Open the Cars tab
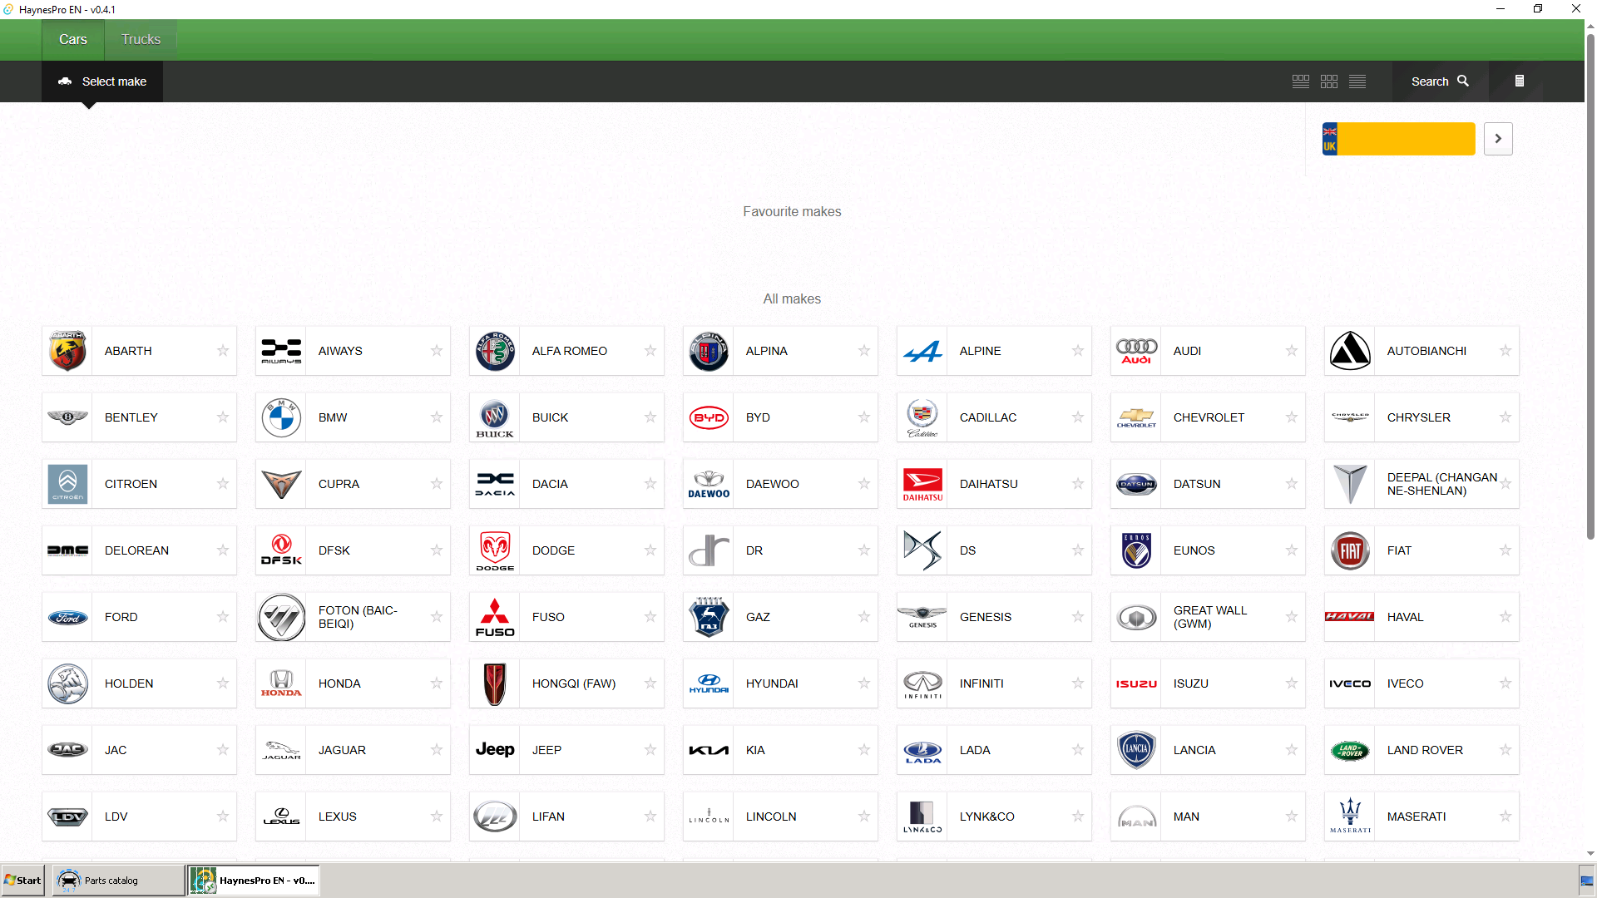This screenshot has height=898, width=1597. point(73,40)
